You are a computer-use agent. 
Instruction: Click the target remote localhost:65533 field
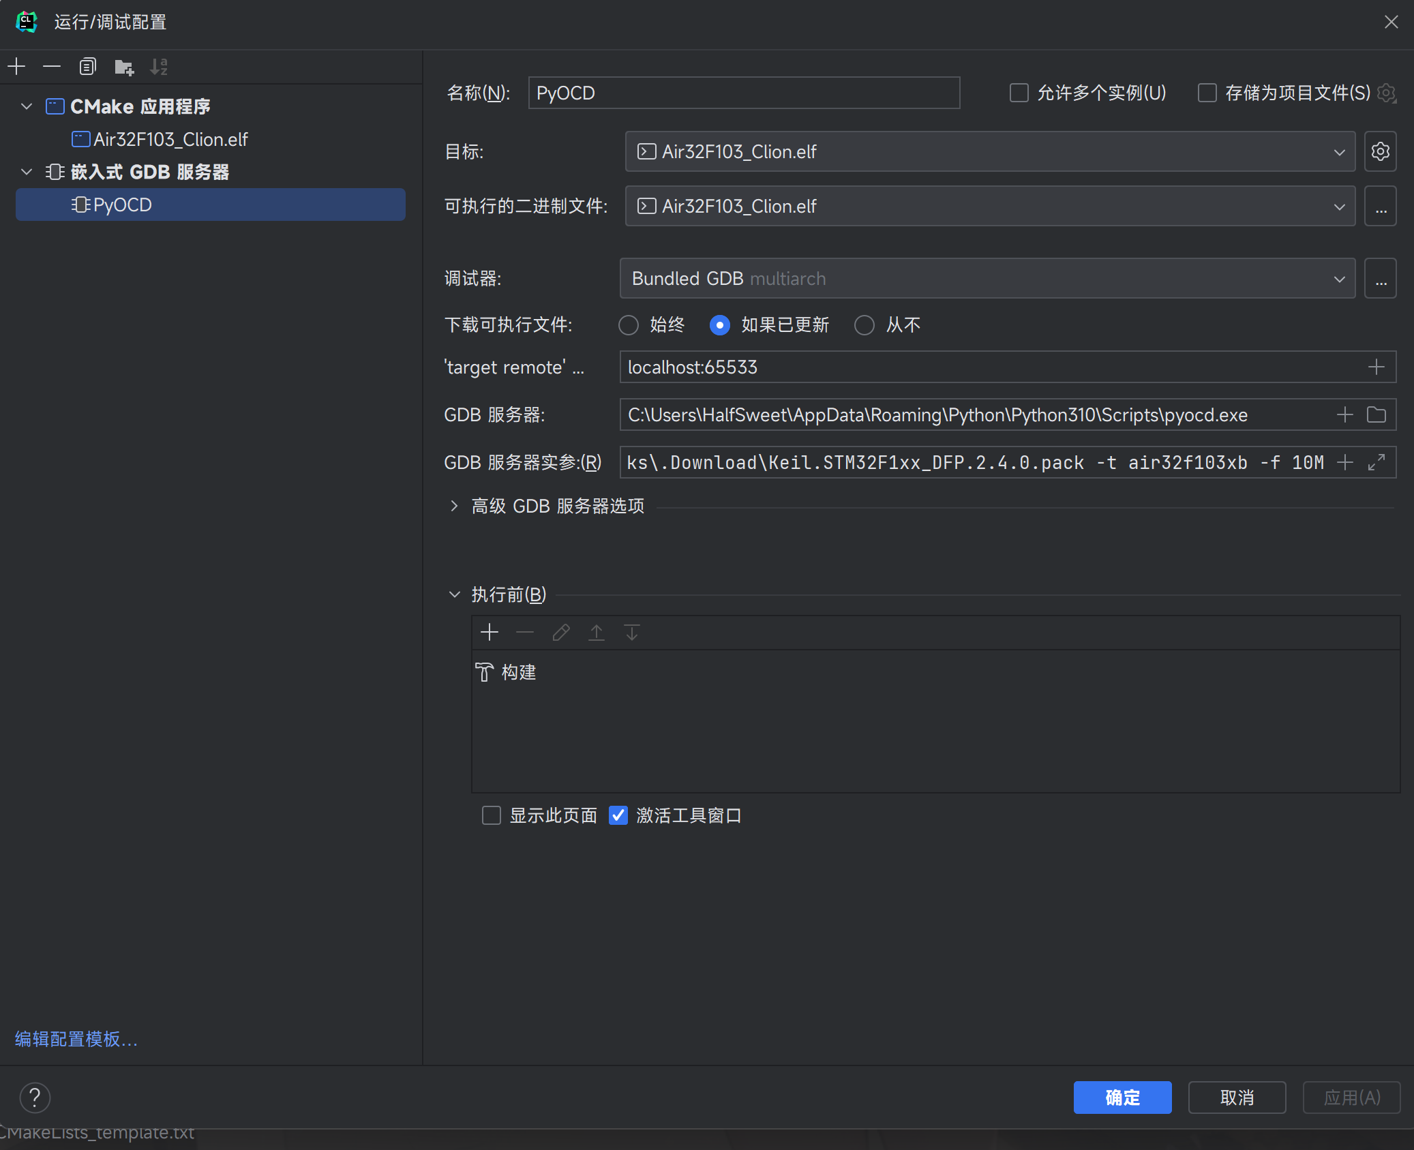coord(989,367)
